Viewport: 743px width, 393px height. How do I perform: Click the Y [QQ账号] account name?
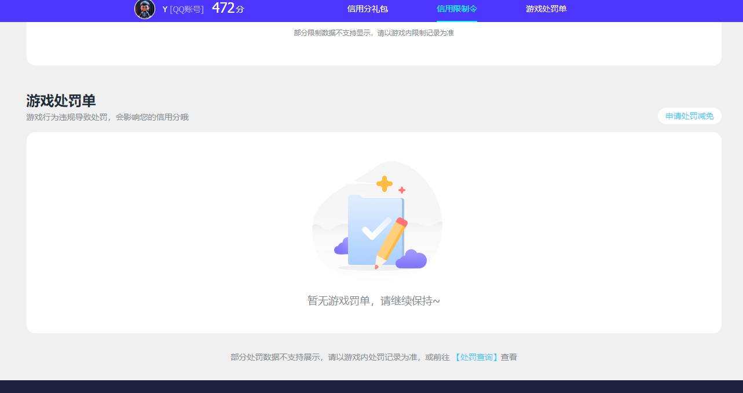183,9
